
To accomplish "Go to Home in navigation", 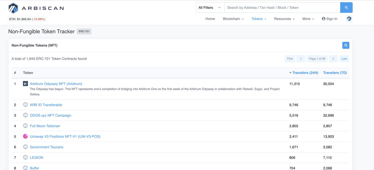I will pos(210,19).
